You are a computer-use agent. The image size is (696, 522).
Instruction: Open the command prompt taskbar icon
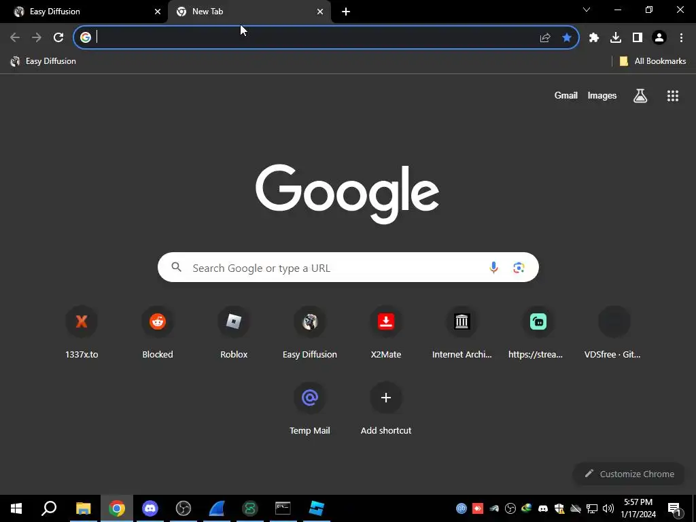[x=283, y=508]
